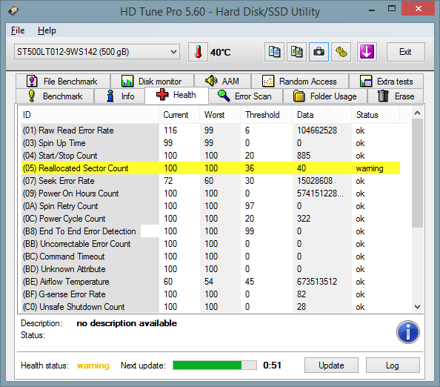
Task: Click the Status column header
Action: (x=376, y=115)
